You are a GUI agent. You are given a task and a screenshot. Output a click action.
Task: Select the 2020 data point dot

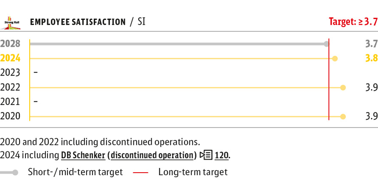click(343, 116)
